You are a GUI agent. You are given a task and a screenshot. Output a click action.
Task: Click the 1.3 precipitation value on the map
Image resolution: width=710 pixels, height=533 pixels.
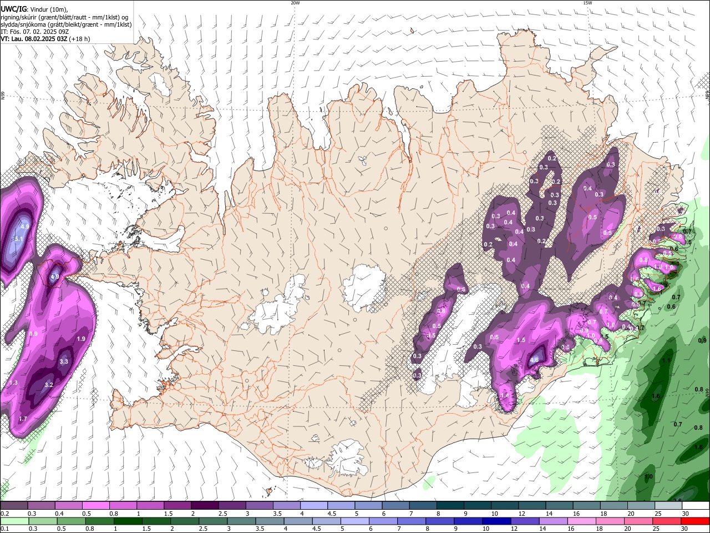click(14, 383)
